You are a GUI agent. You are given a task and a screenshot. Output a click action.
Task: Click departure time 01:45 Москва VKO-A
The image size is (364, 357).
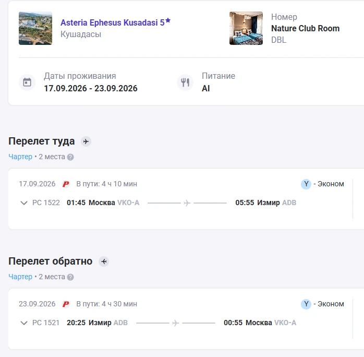click(103, 203)
